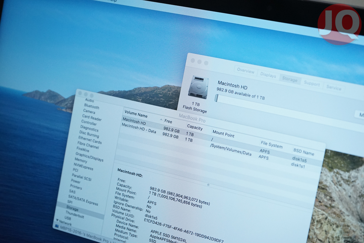Select Parallel SCSI in the sidebar
The height and width of the screenshot is (243, 364).
coord(82,177)
